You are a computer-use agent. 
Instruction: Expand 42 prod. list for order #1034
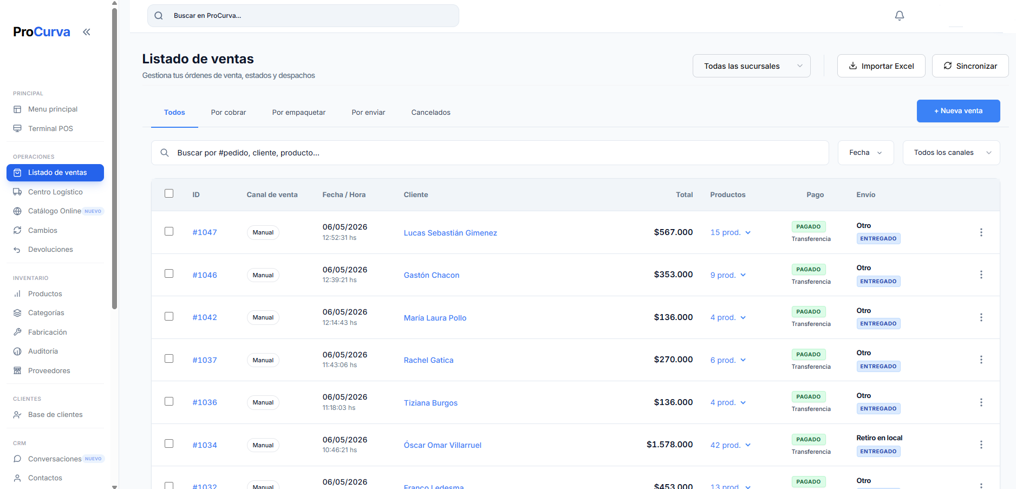pos(731,445)
